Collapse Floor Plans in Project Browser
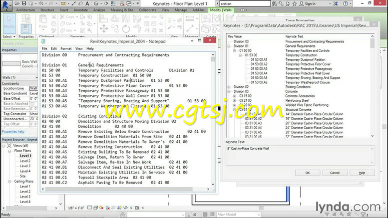 (9, 151)
